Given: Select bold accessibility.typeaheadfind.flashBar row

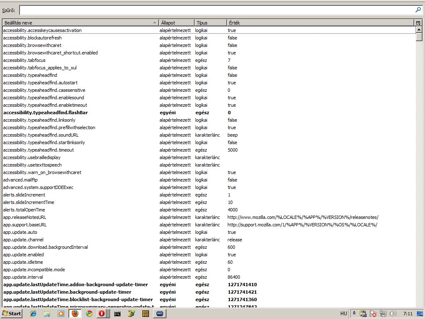Looking at the screenshot, I should pos(209,113).
